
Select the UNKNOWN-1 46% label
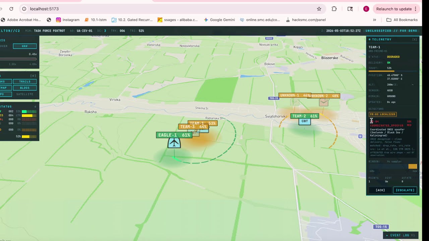coord(295,95)
